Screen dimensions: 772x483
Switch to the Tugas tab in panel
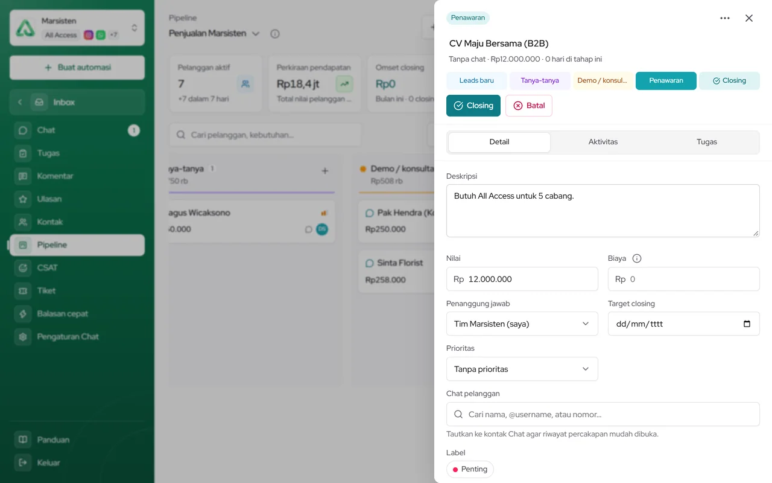coord(707,142)
